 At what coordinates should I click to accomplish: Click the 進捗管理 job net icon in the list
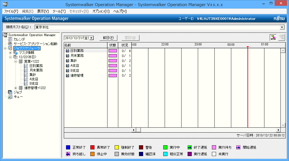tap(67, 76)
